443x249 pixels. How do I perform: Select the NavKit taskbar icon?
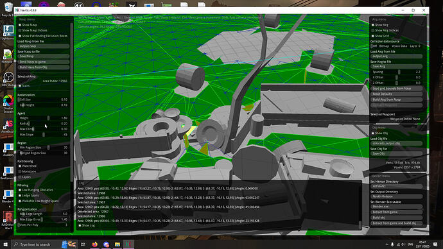click(128, 245)
